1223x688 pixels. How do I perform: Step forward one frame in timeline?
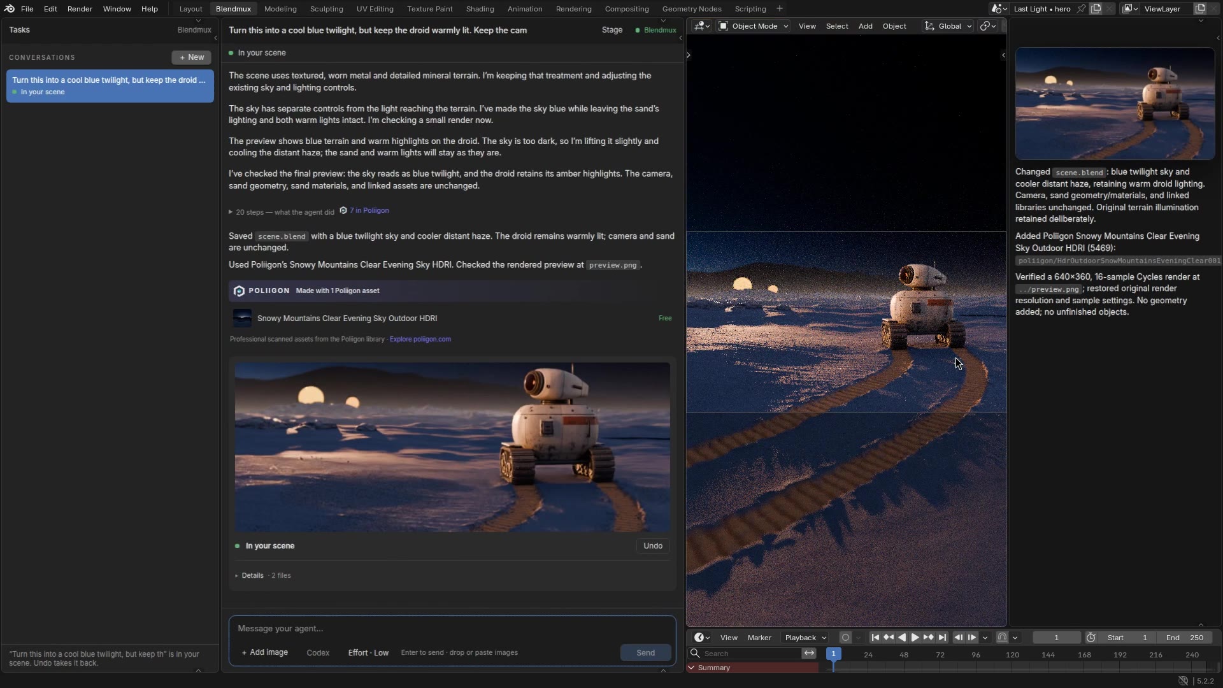pos(972,638)
